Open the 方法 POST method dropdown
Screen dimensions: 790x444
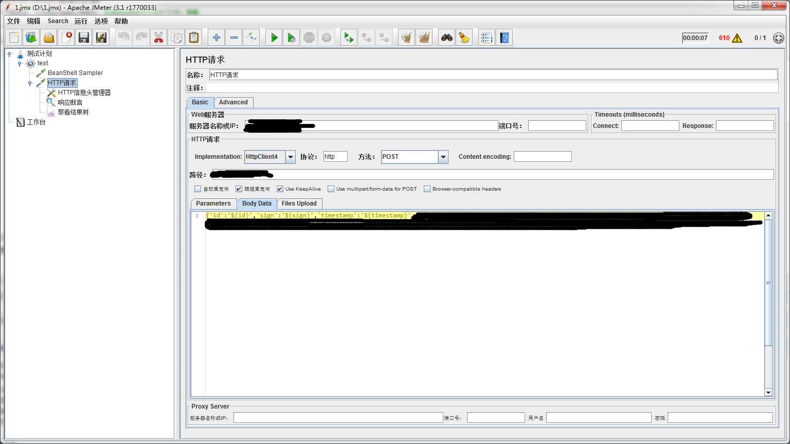[x=443, y=157]
